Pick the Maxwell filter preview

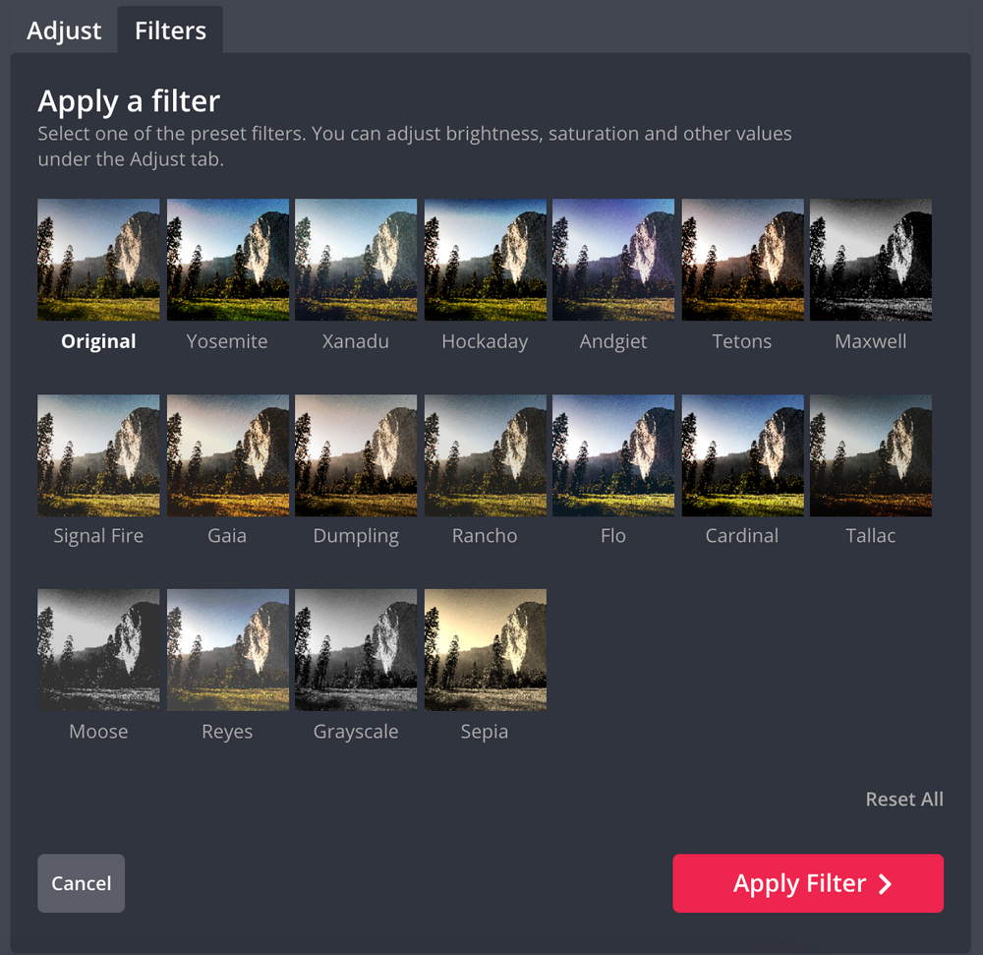pyautogui.click(x=871, y=259)
